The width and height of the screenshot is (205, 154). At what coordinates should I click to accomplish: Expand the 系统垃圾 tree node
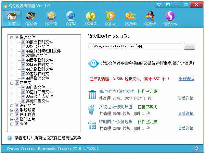pos(12,111)
